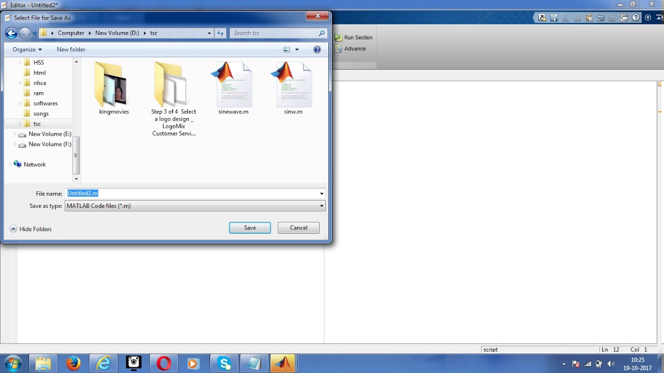Select the nhce folder in tree
The height and width of the screenshot is (373, 664).
(x=40, y=83)
